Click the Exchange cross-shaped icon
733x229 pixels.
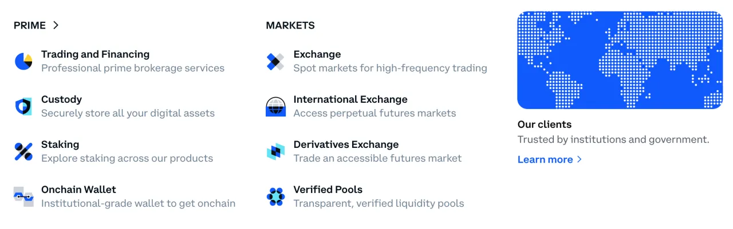tap(275, 62)
